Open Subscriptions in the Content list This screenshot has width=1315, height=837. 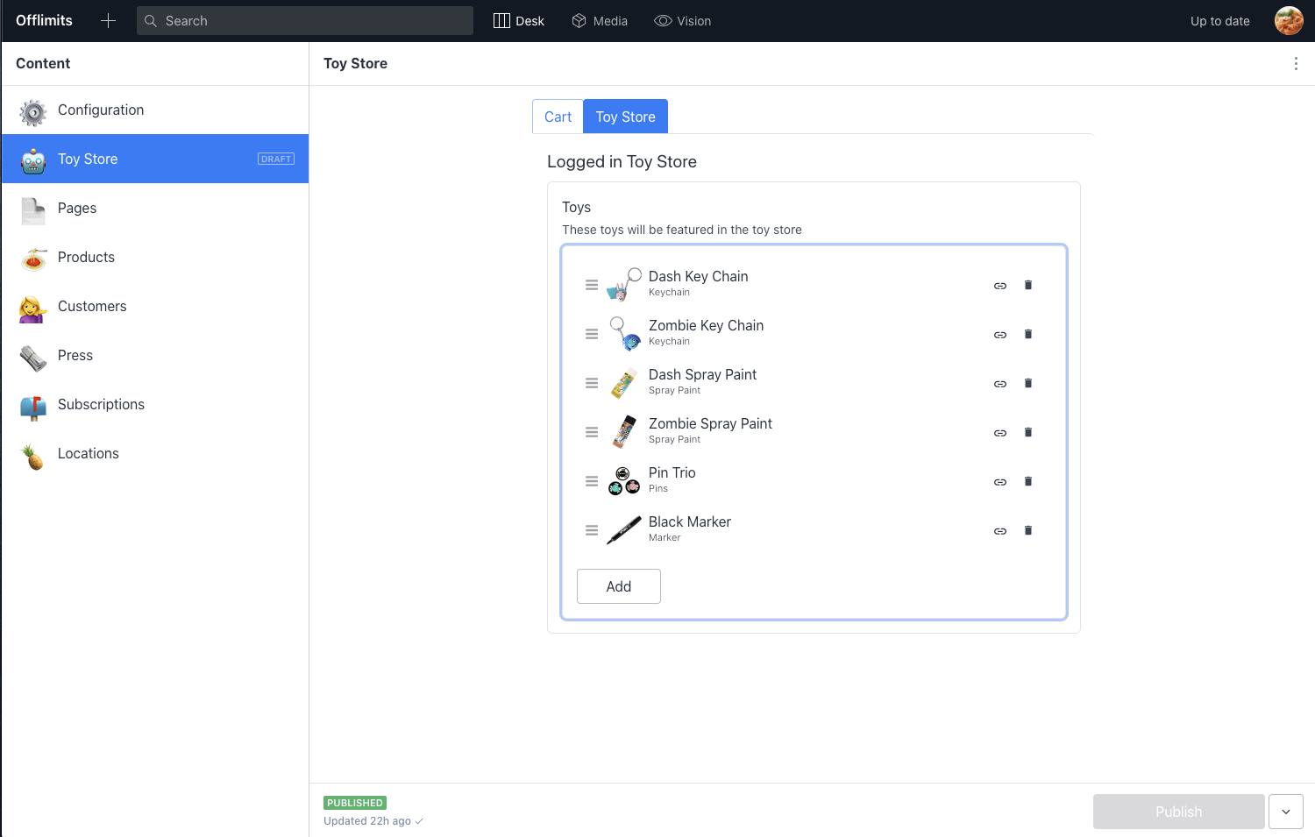[155, 405]
